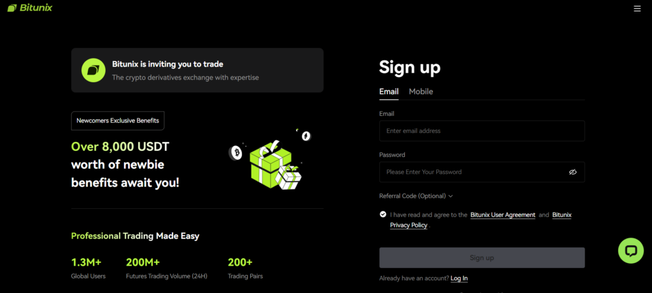
Task: Click the chevron beside Referral Code
Action: point(450,196)
